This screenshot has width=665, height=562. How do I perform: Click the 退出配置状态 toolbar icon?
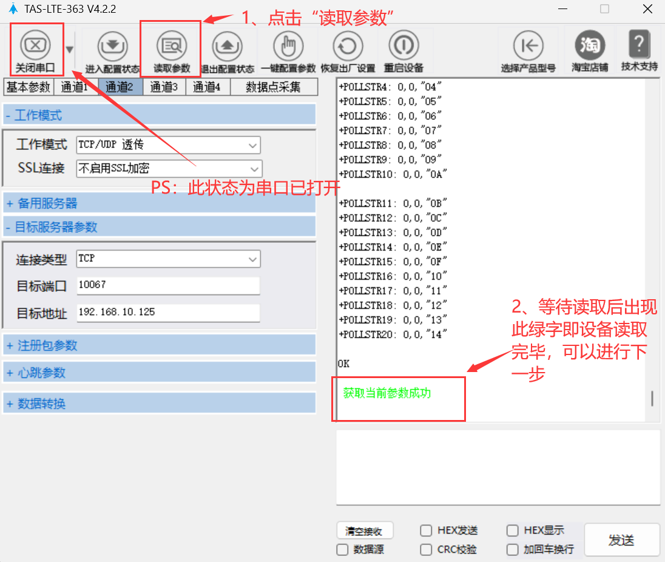(227, 46)
